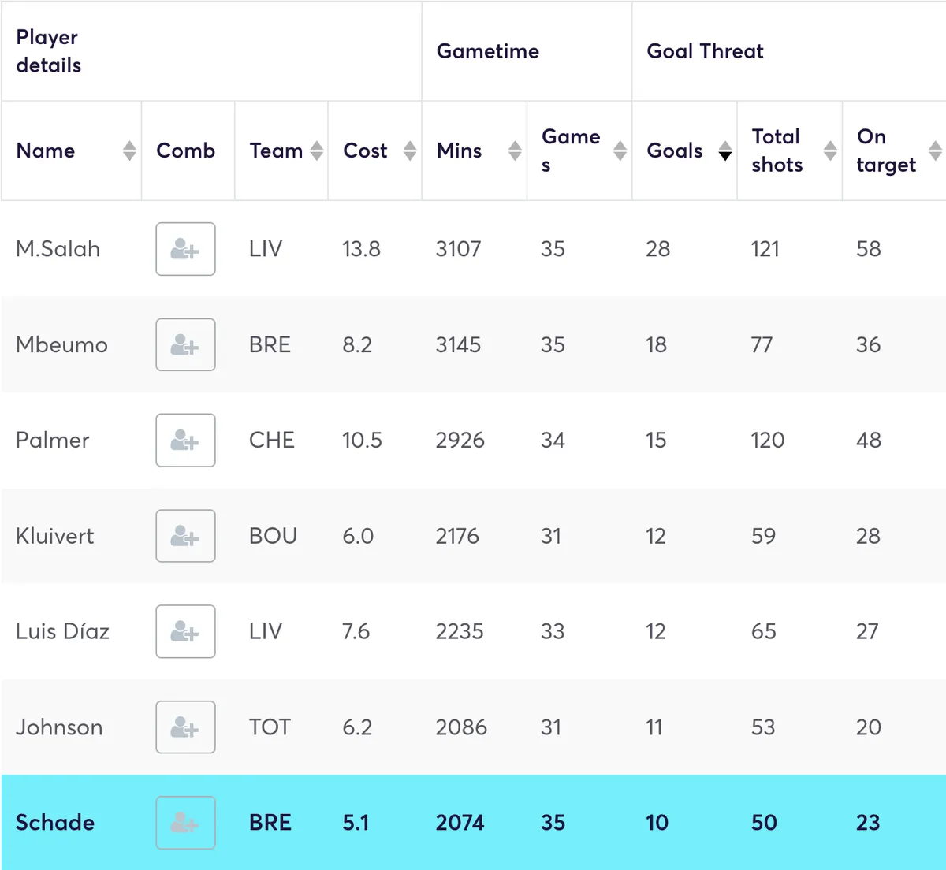This screenshot has width=946, height=870.
Task: Click Kluivert's on target value 28
Action: click(x=868, y=536)
